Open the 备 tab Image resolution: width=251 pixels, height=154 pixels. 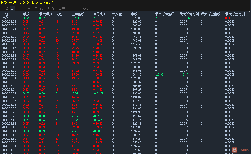pyautogui.click(x=53, y=8)
